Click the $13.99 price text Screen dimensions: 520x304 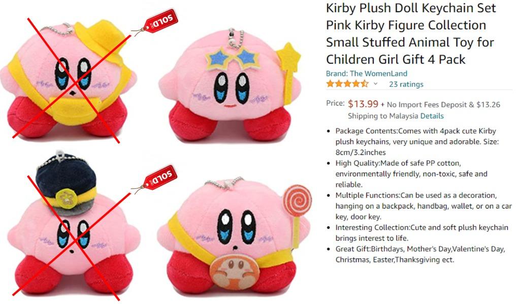coord(363,104)
